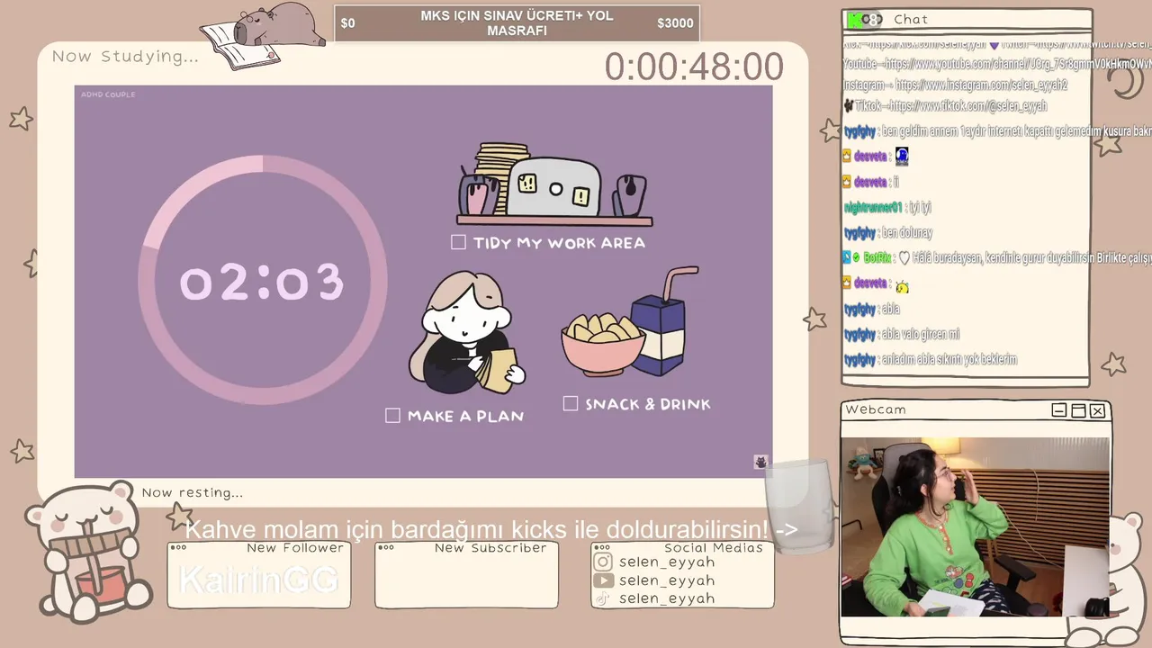1152x648 pixels.
Task: Click the desk shelf illustration
Action: pyautogui.click(x=554, y=184)
